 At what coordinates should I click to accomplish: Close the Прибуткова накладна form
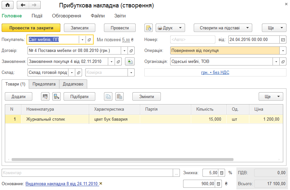pos(286,4)
